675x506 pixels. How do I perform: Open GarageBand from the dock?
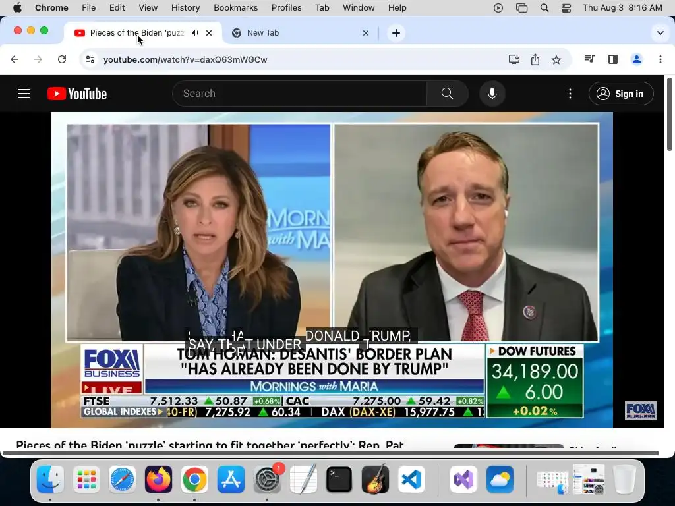(375, 479)
